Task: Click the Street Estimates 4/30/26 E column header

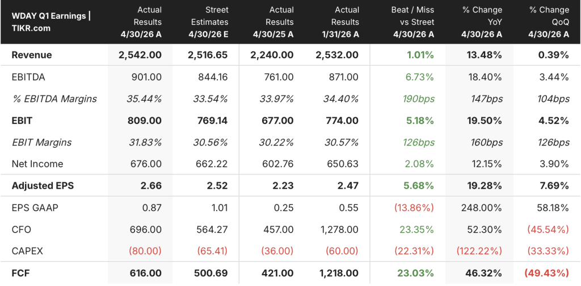Action: (x=208, y=22)
